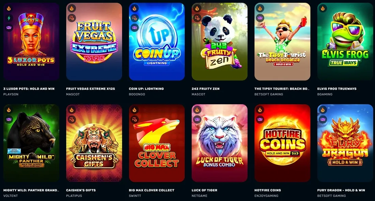
Task: Click the coin-refresh badge on 243 Fruity Zen
Action: [197, 18]
